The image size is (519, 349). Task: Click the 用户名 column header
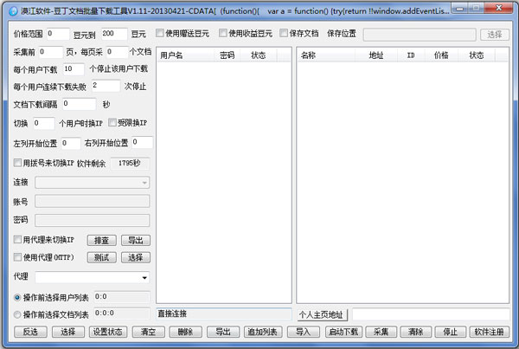[x=186, y=55]
